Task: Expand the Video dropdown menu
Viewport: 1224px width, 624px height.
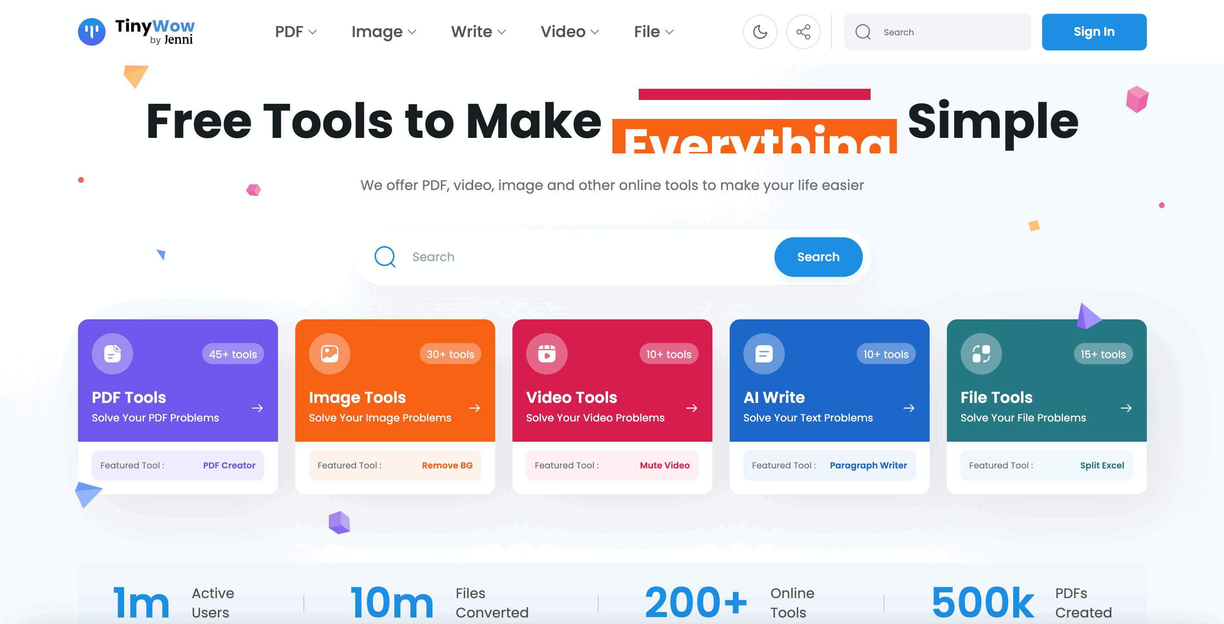Action: tap(570, 32)
